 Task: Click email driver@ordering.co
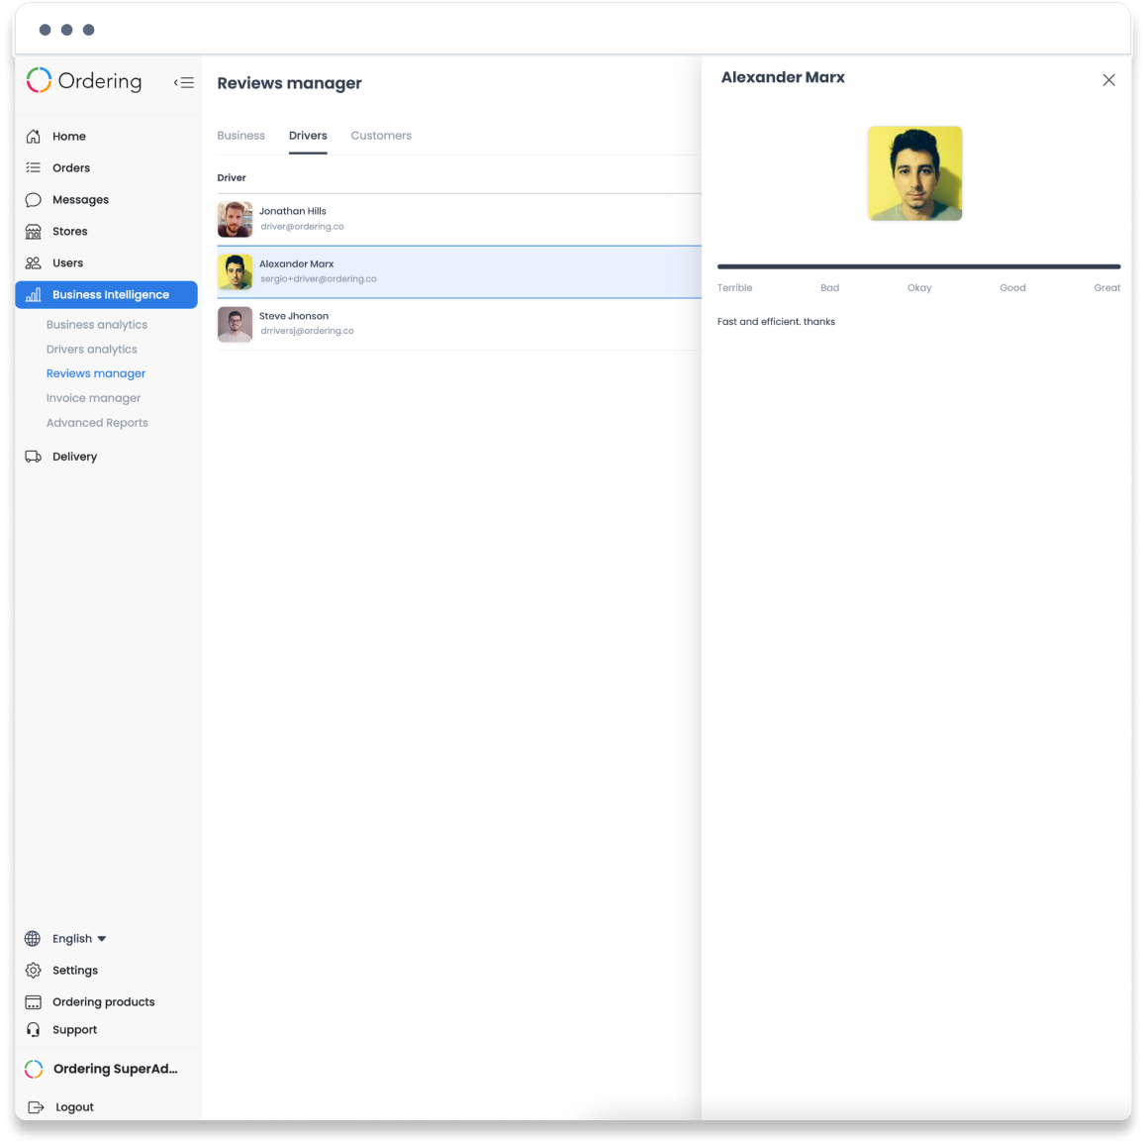pyautogui.click(x=302, y=227)
